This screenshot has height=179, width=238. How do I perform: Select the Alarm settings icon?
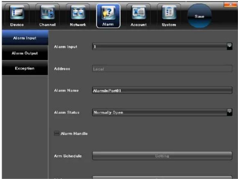[108, 16]
